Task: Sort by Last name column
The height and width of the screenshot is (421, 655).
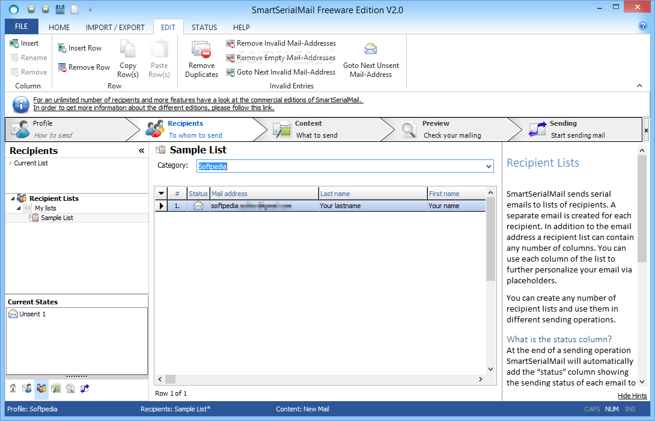Action: 373,194
